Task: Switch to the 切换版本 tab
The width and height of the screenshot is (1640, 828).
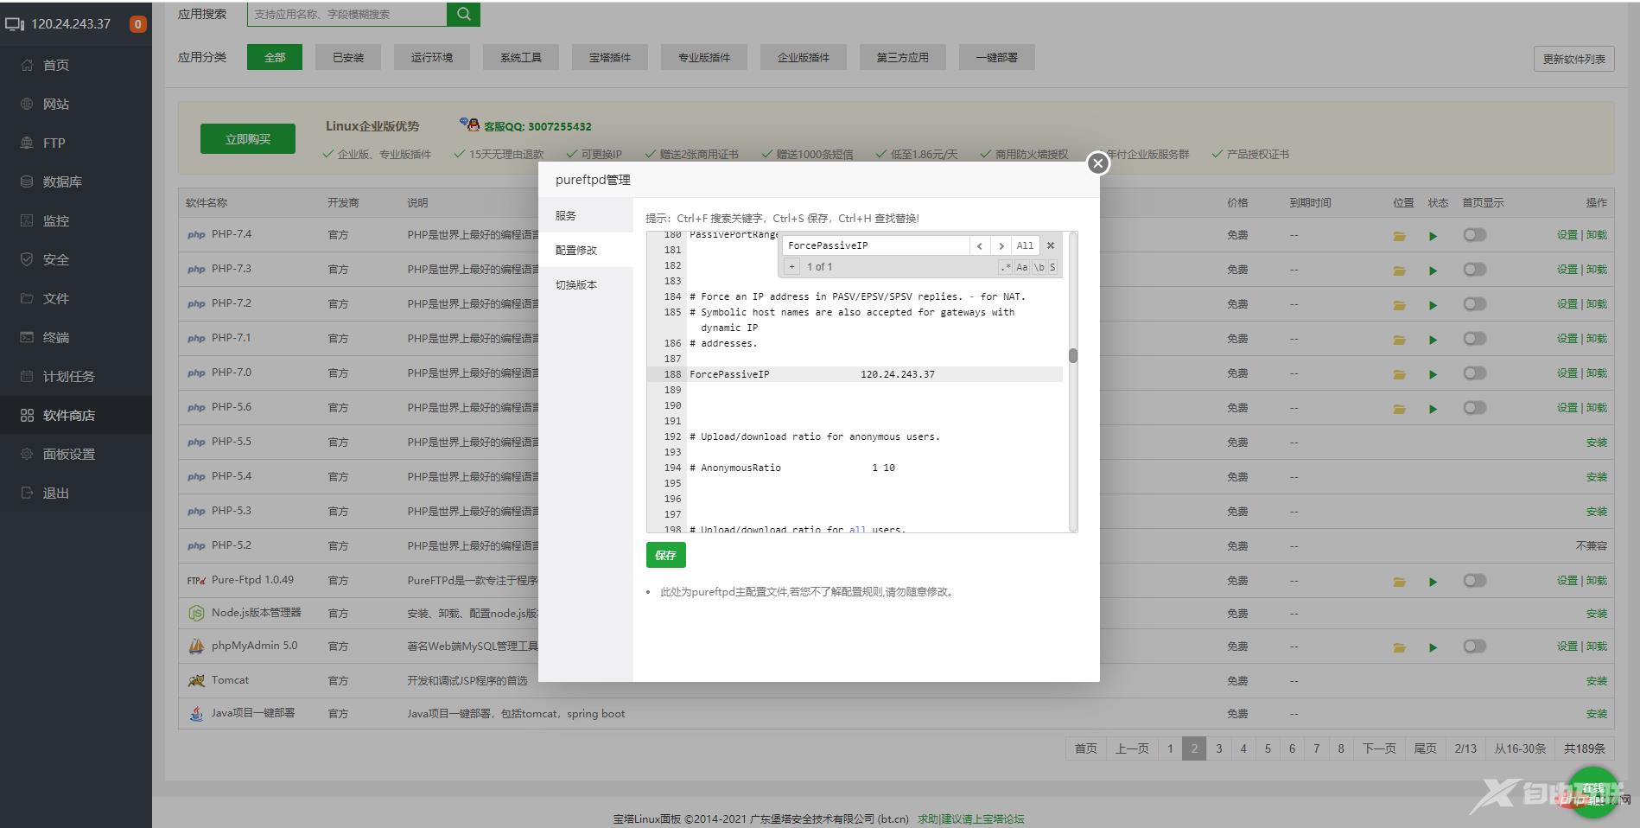Action: click(576, 285)
